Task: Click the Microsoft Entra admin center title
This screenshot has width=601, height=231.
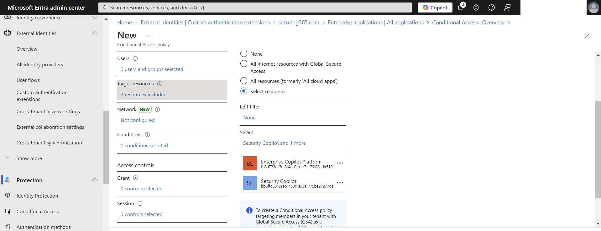Action: tap(46, 8)
